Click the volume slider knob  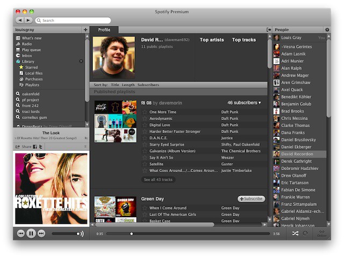pos(78,234)
